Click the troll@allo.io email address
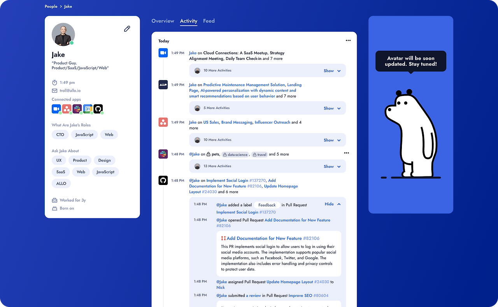The height and width of the screenshot is (307, 498). [x=70, y=91]
